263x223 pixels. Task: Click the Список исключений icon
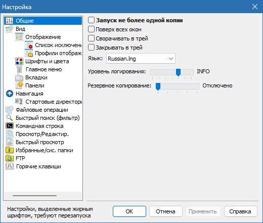point(29,45)
